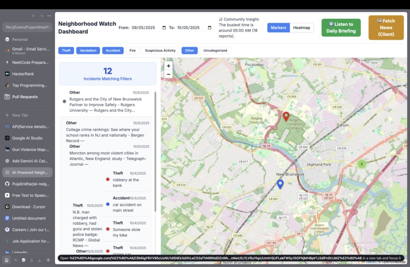Click the To date field 10/05/2025

click(x=194, y=28)
